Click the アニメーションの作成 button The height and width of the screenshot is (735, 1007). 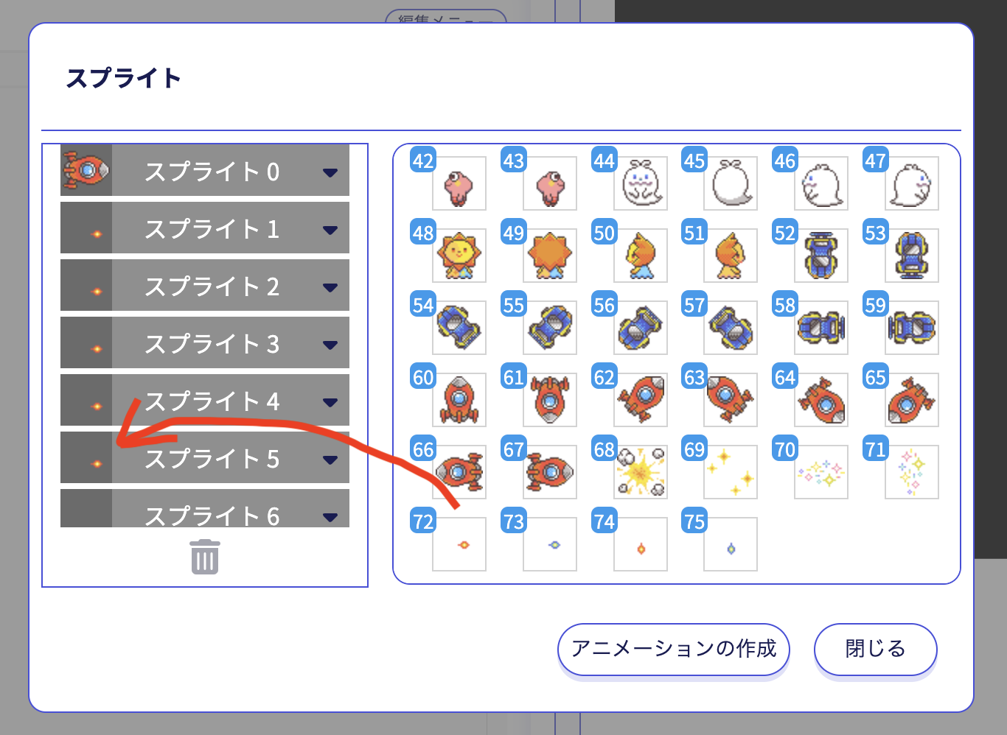click(x=674, y=649)
